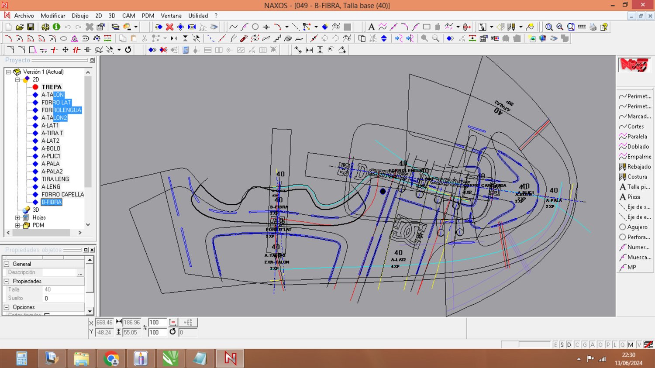Click the rotate arrow icon in third toolbar row
655x368 pixels.
pyautogui.click(x=128, y=50)
